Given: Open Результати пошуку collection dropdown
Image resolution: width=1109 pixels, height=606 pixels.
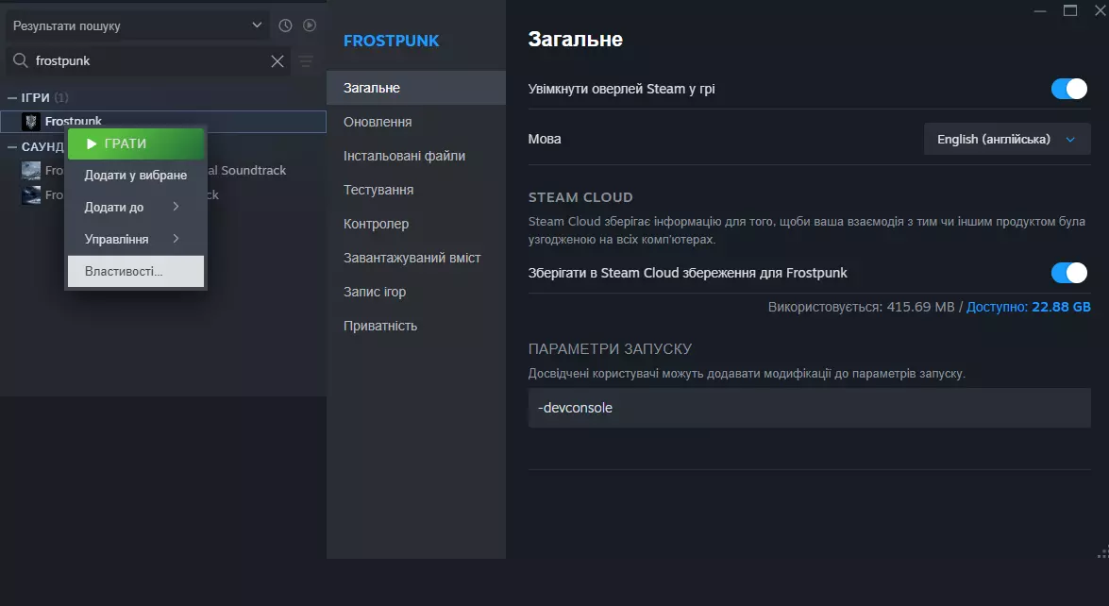Looking at the screenshot, I should point(137,25).
